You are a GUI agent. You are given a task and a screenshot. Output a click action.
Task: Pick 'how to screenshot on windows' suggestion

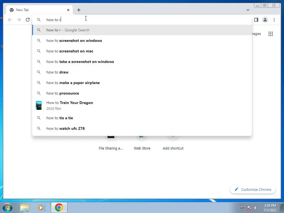click(142, 40)
